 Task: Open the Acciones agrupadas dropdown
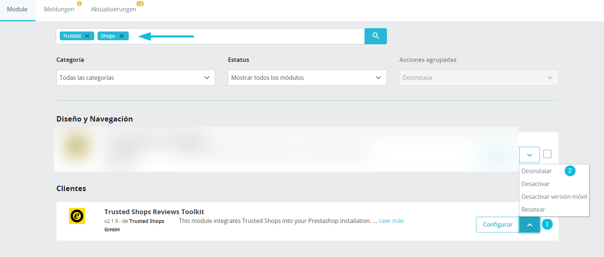[x=479, y=78]
